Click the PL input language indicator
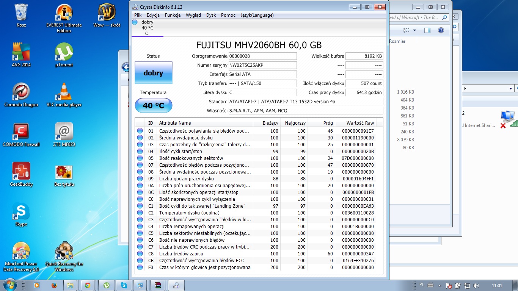518x291 pixels. [x=422, y=285]
